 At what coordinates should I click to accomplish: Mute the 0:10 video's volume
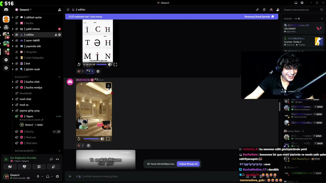click(110, 65)
